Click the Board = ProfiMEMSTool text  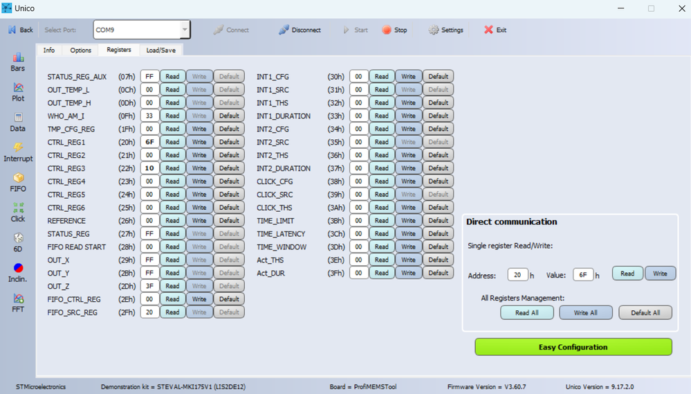pos(363,387)
